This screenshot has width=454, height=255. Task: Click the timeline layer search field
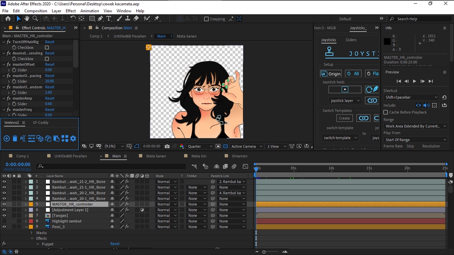pyautogui.click(x=111, y=167)
